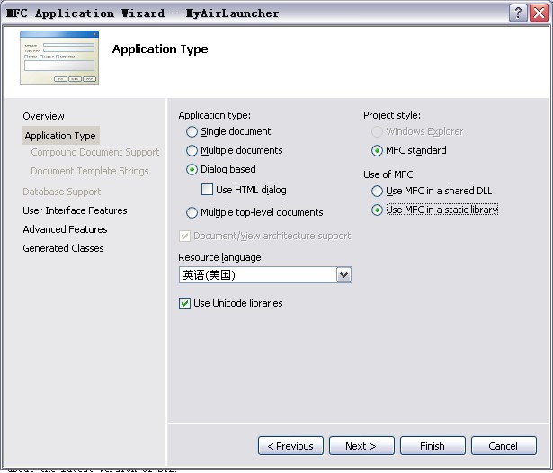This screenshot has width=553, height=473.
Task: Click the Next > button
Action: (361, 446)
